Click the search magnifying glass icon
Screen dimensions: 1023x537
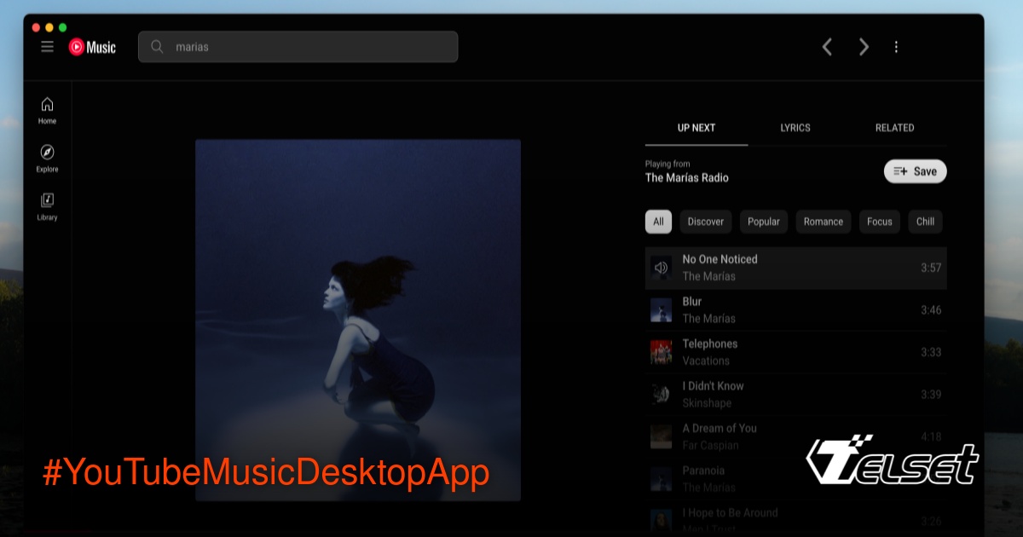tap(157, 47)
